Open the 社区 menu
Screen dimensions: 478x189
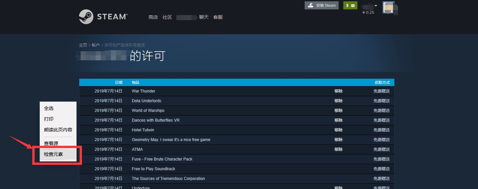click(x=167, y=17)
